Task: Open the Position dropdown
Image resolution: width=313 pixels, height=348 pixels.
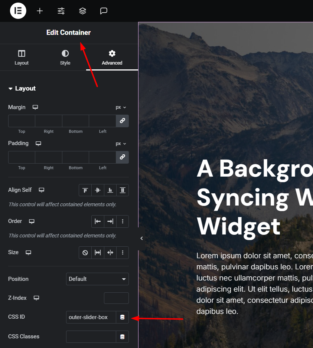Action: (x=97, y=279)
